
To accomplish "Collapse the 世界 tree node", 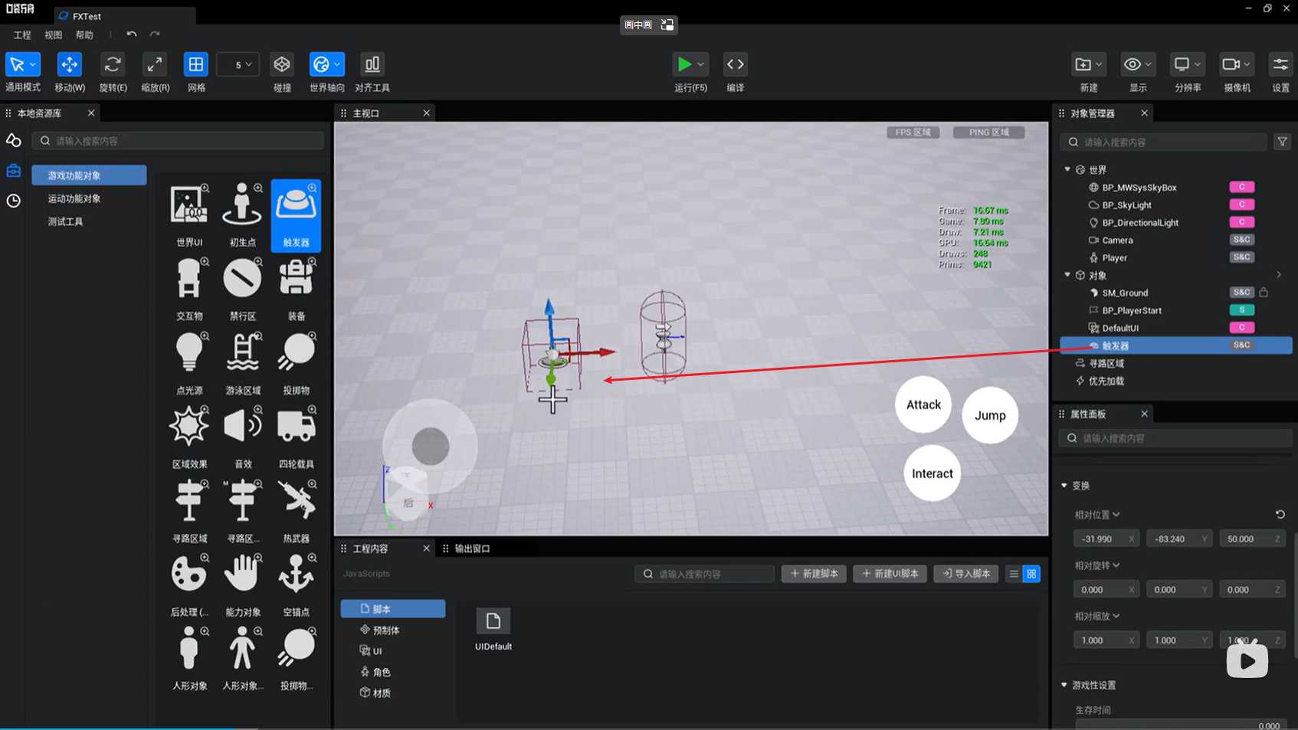I will pos(1067,169).
